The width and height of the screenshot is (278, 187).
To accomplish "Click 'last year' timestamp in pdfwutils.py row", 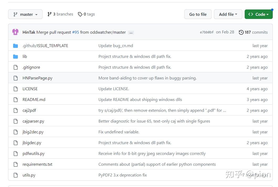I will (x=260, y=153).
